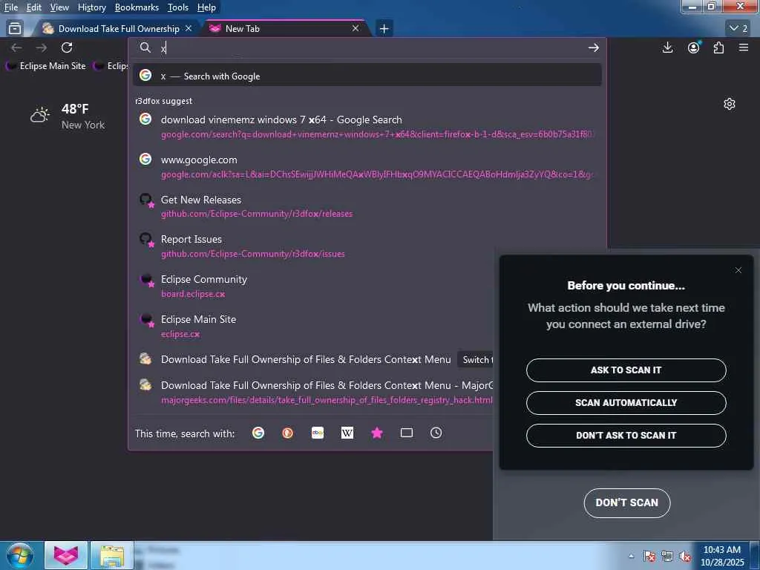Open a new tab with plus button
Screen dimensions: 760x570
tap(384, 29)
